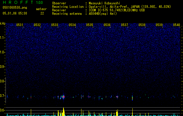Viewport: 183px width, 116px height.
Task: Click the kHz axis unit label
Action: (3, 23)
